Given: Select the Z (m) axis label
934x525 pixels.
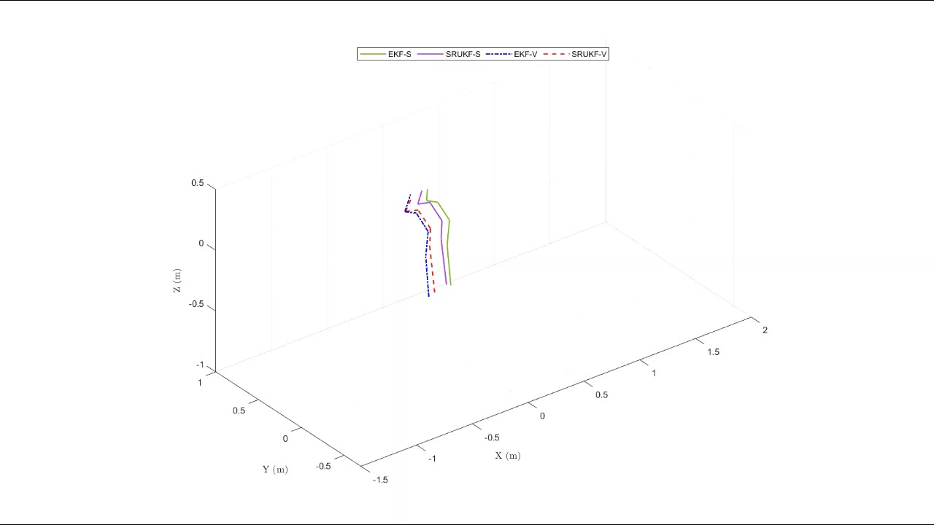Looking at the screenshot, I should point(177,281).
